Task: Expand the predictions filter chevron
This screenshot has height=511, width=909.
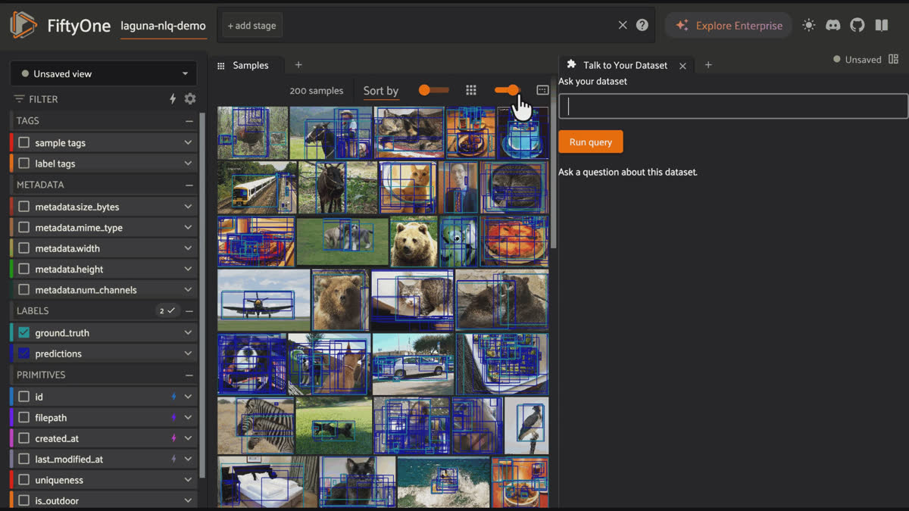Action: 188,354
